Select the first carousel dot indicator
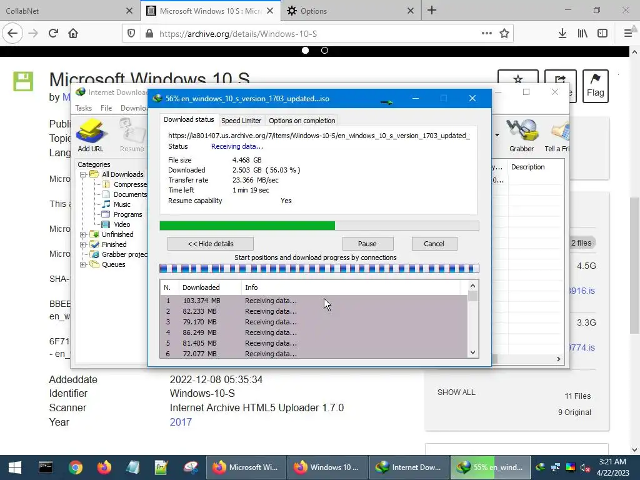The height and width of the screenshot is (480, 640). [305, 50]
